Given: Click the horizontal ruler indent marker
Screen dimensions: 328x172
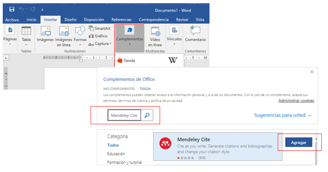Looking at the screenshot, I should pos(81,58).
